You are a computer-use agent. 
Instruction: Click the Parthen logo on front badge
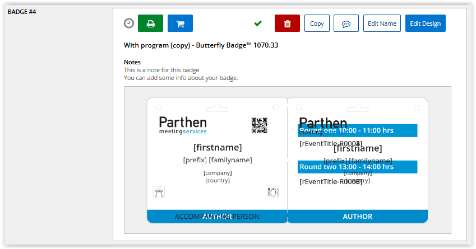click(183, 125)
